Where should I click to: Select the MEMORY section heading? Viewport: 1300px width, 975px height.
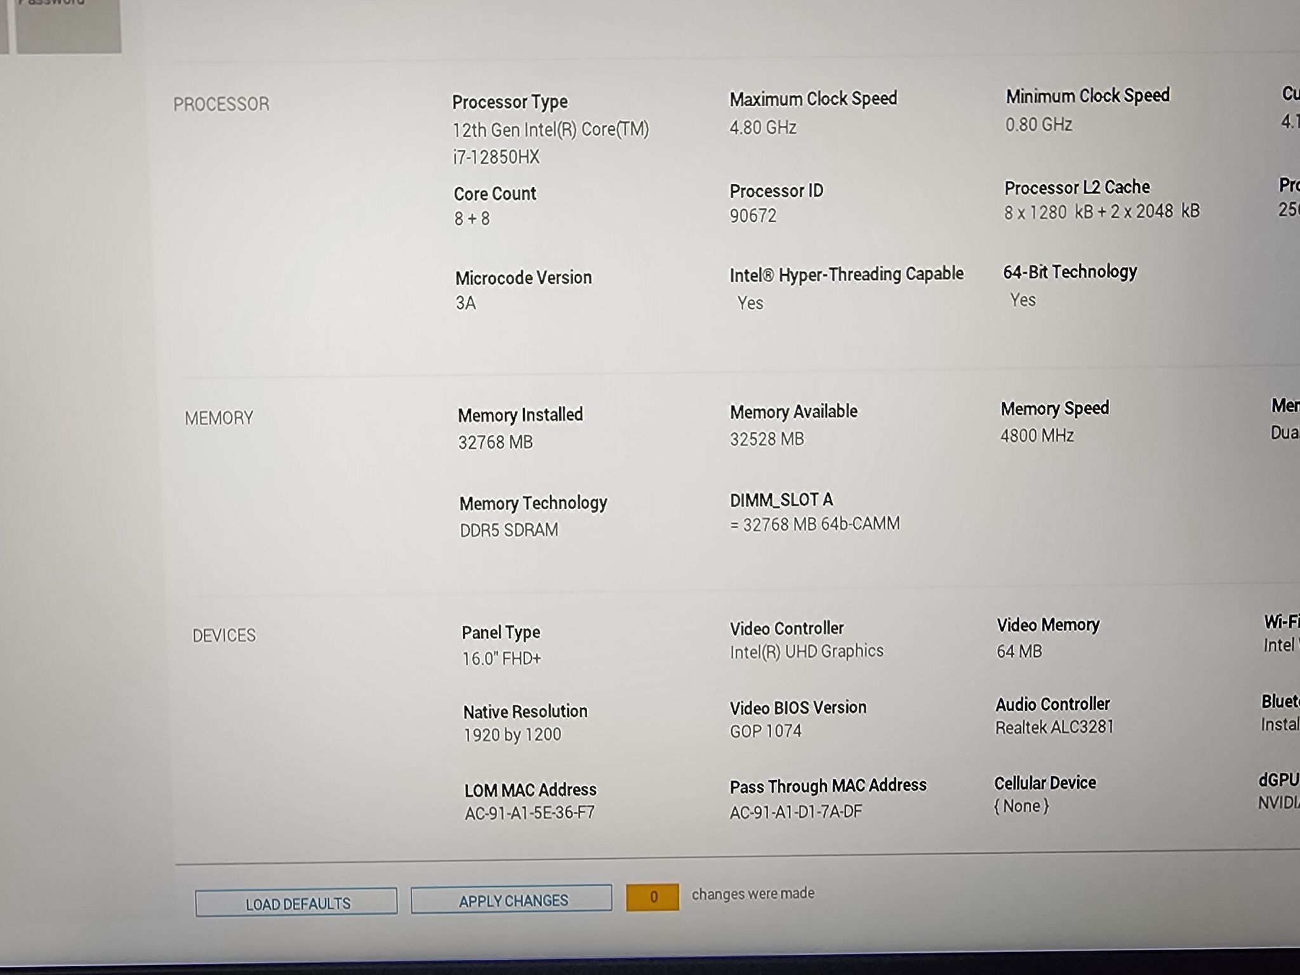pos(219,418)
